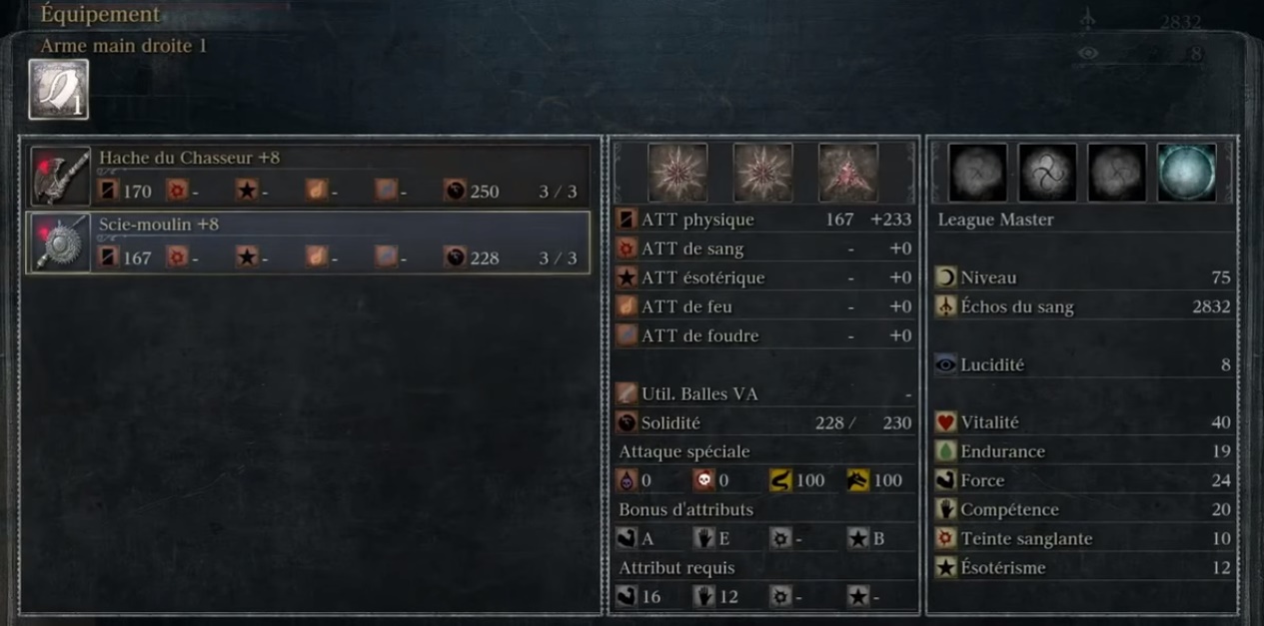Click the Vitalité heart icon
The width and height of the screenshot is (1264, 626).
(945, 422)
